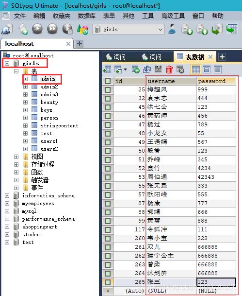
Task: Open the girls database dropdown
Action: [x=129, y=30]
